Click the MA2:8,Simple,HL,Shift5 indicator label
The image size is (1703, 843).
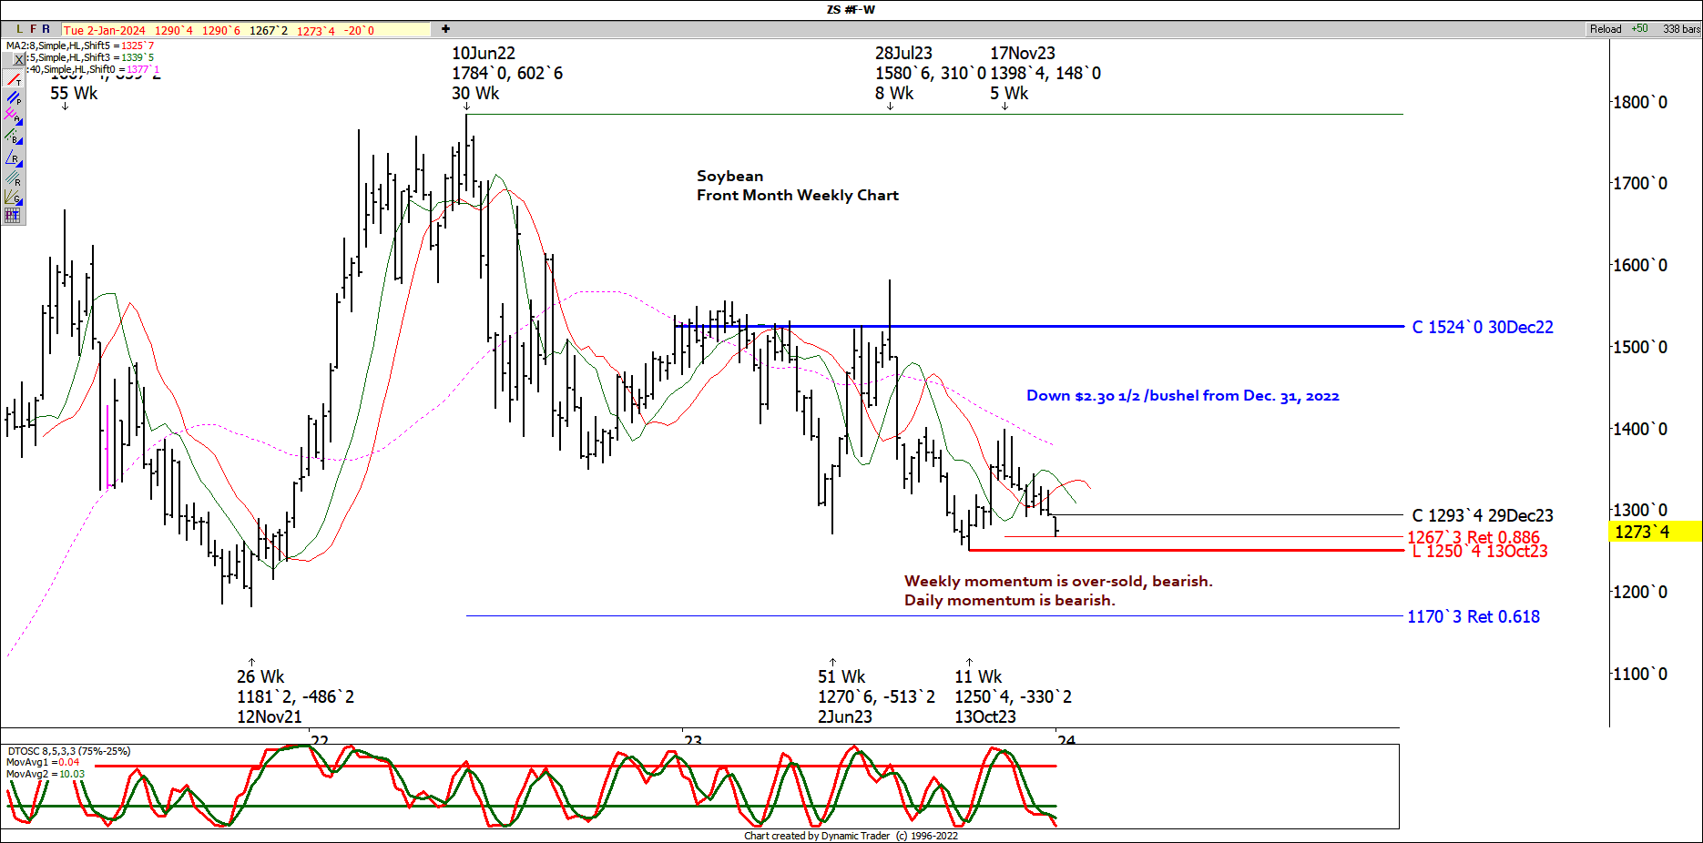(80, 46)
